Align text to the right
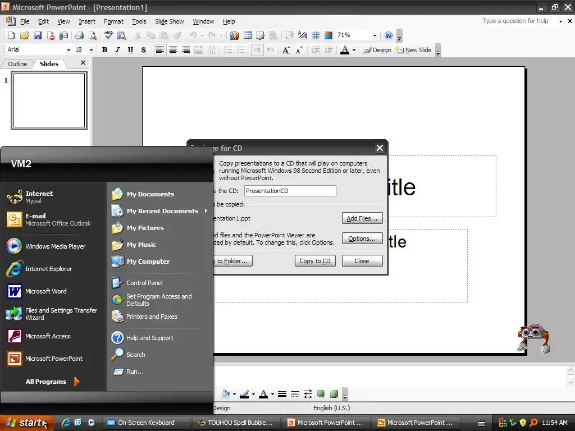Screen dimensions: 575x431 point(185,50)
